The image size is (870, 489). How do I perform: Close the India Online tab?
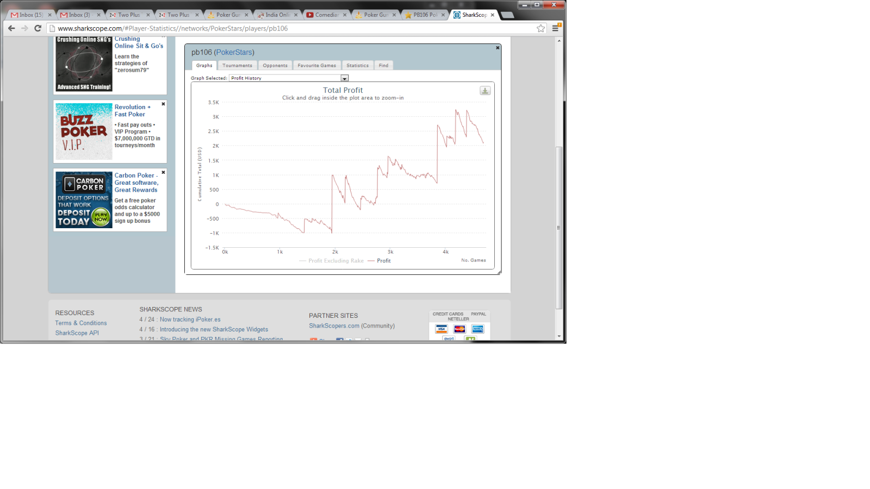tap(296, 15)
